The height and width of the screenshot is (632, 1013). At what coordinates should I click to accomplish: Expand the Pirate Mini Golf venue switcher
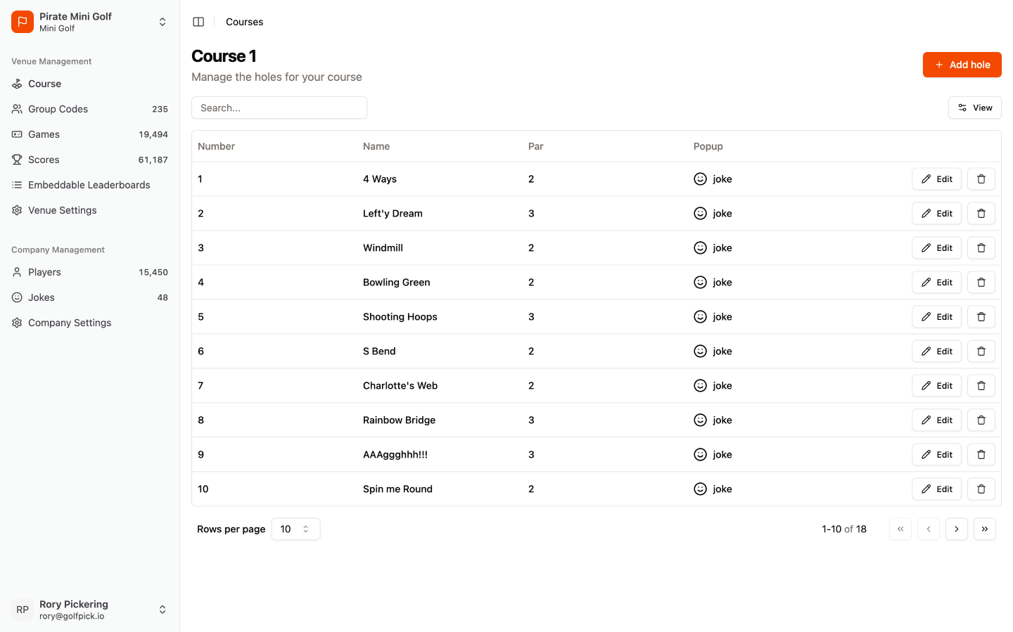point(163,22)
